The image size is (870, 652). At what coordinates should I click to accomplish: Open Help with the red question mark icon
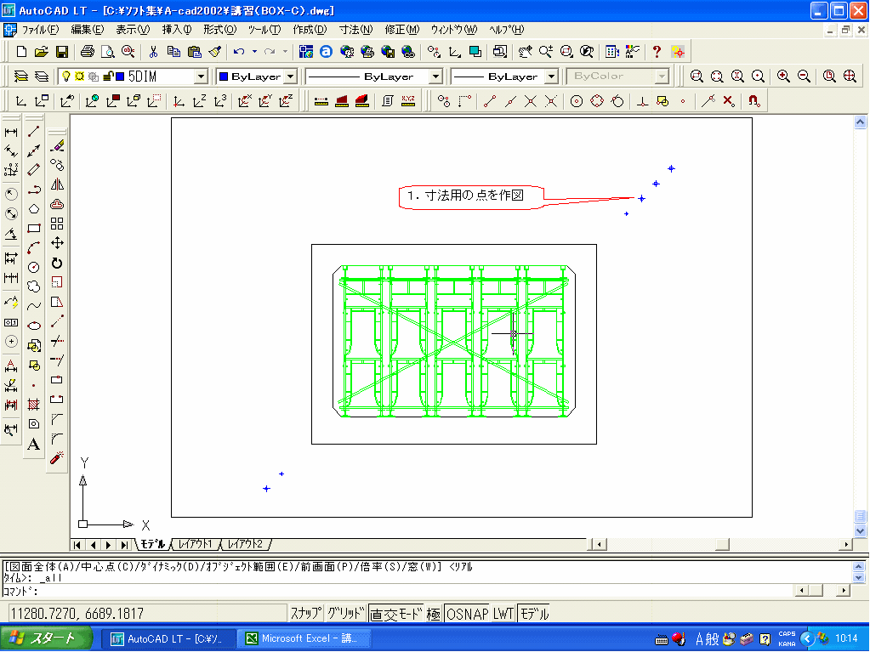pyautogui.click(x=657, y=52)
